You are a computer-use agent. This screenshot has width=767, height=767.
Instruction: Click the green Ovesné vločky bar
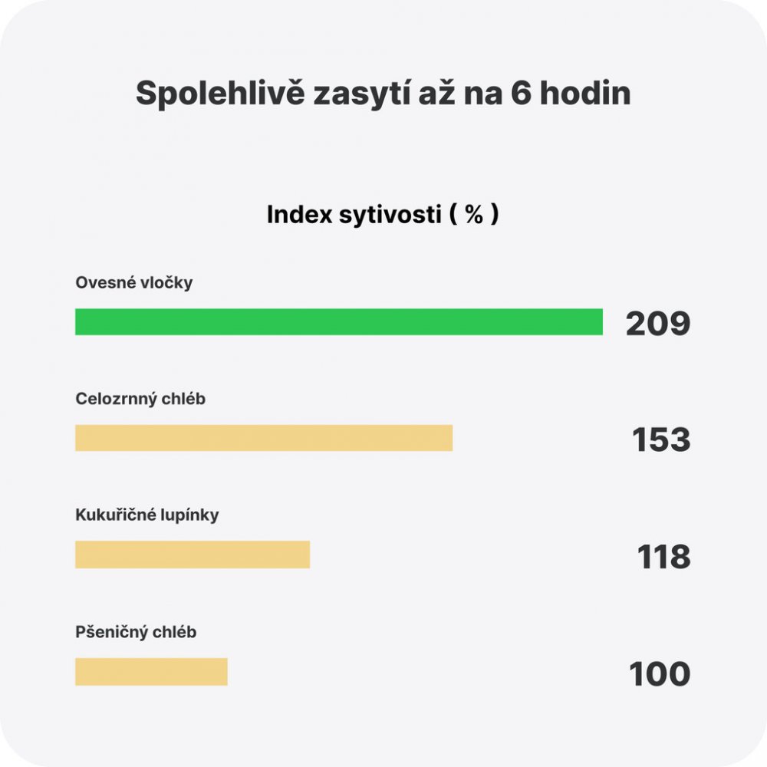pyautogui.click(x=338, y=322)
